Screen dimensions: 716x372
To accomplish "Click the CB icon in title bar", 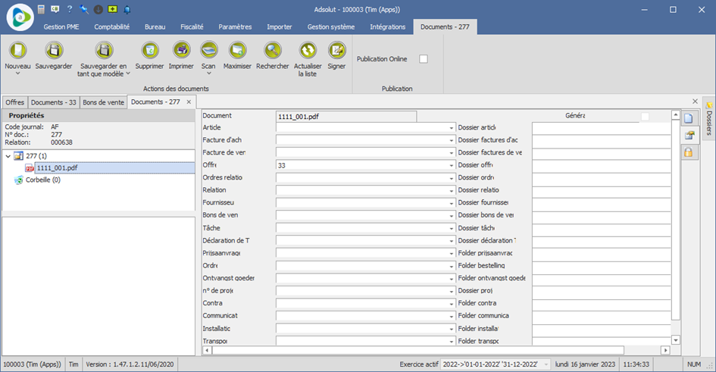I will [55, 9].
